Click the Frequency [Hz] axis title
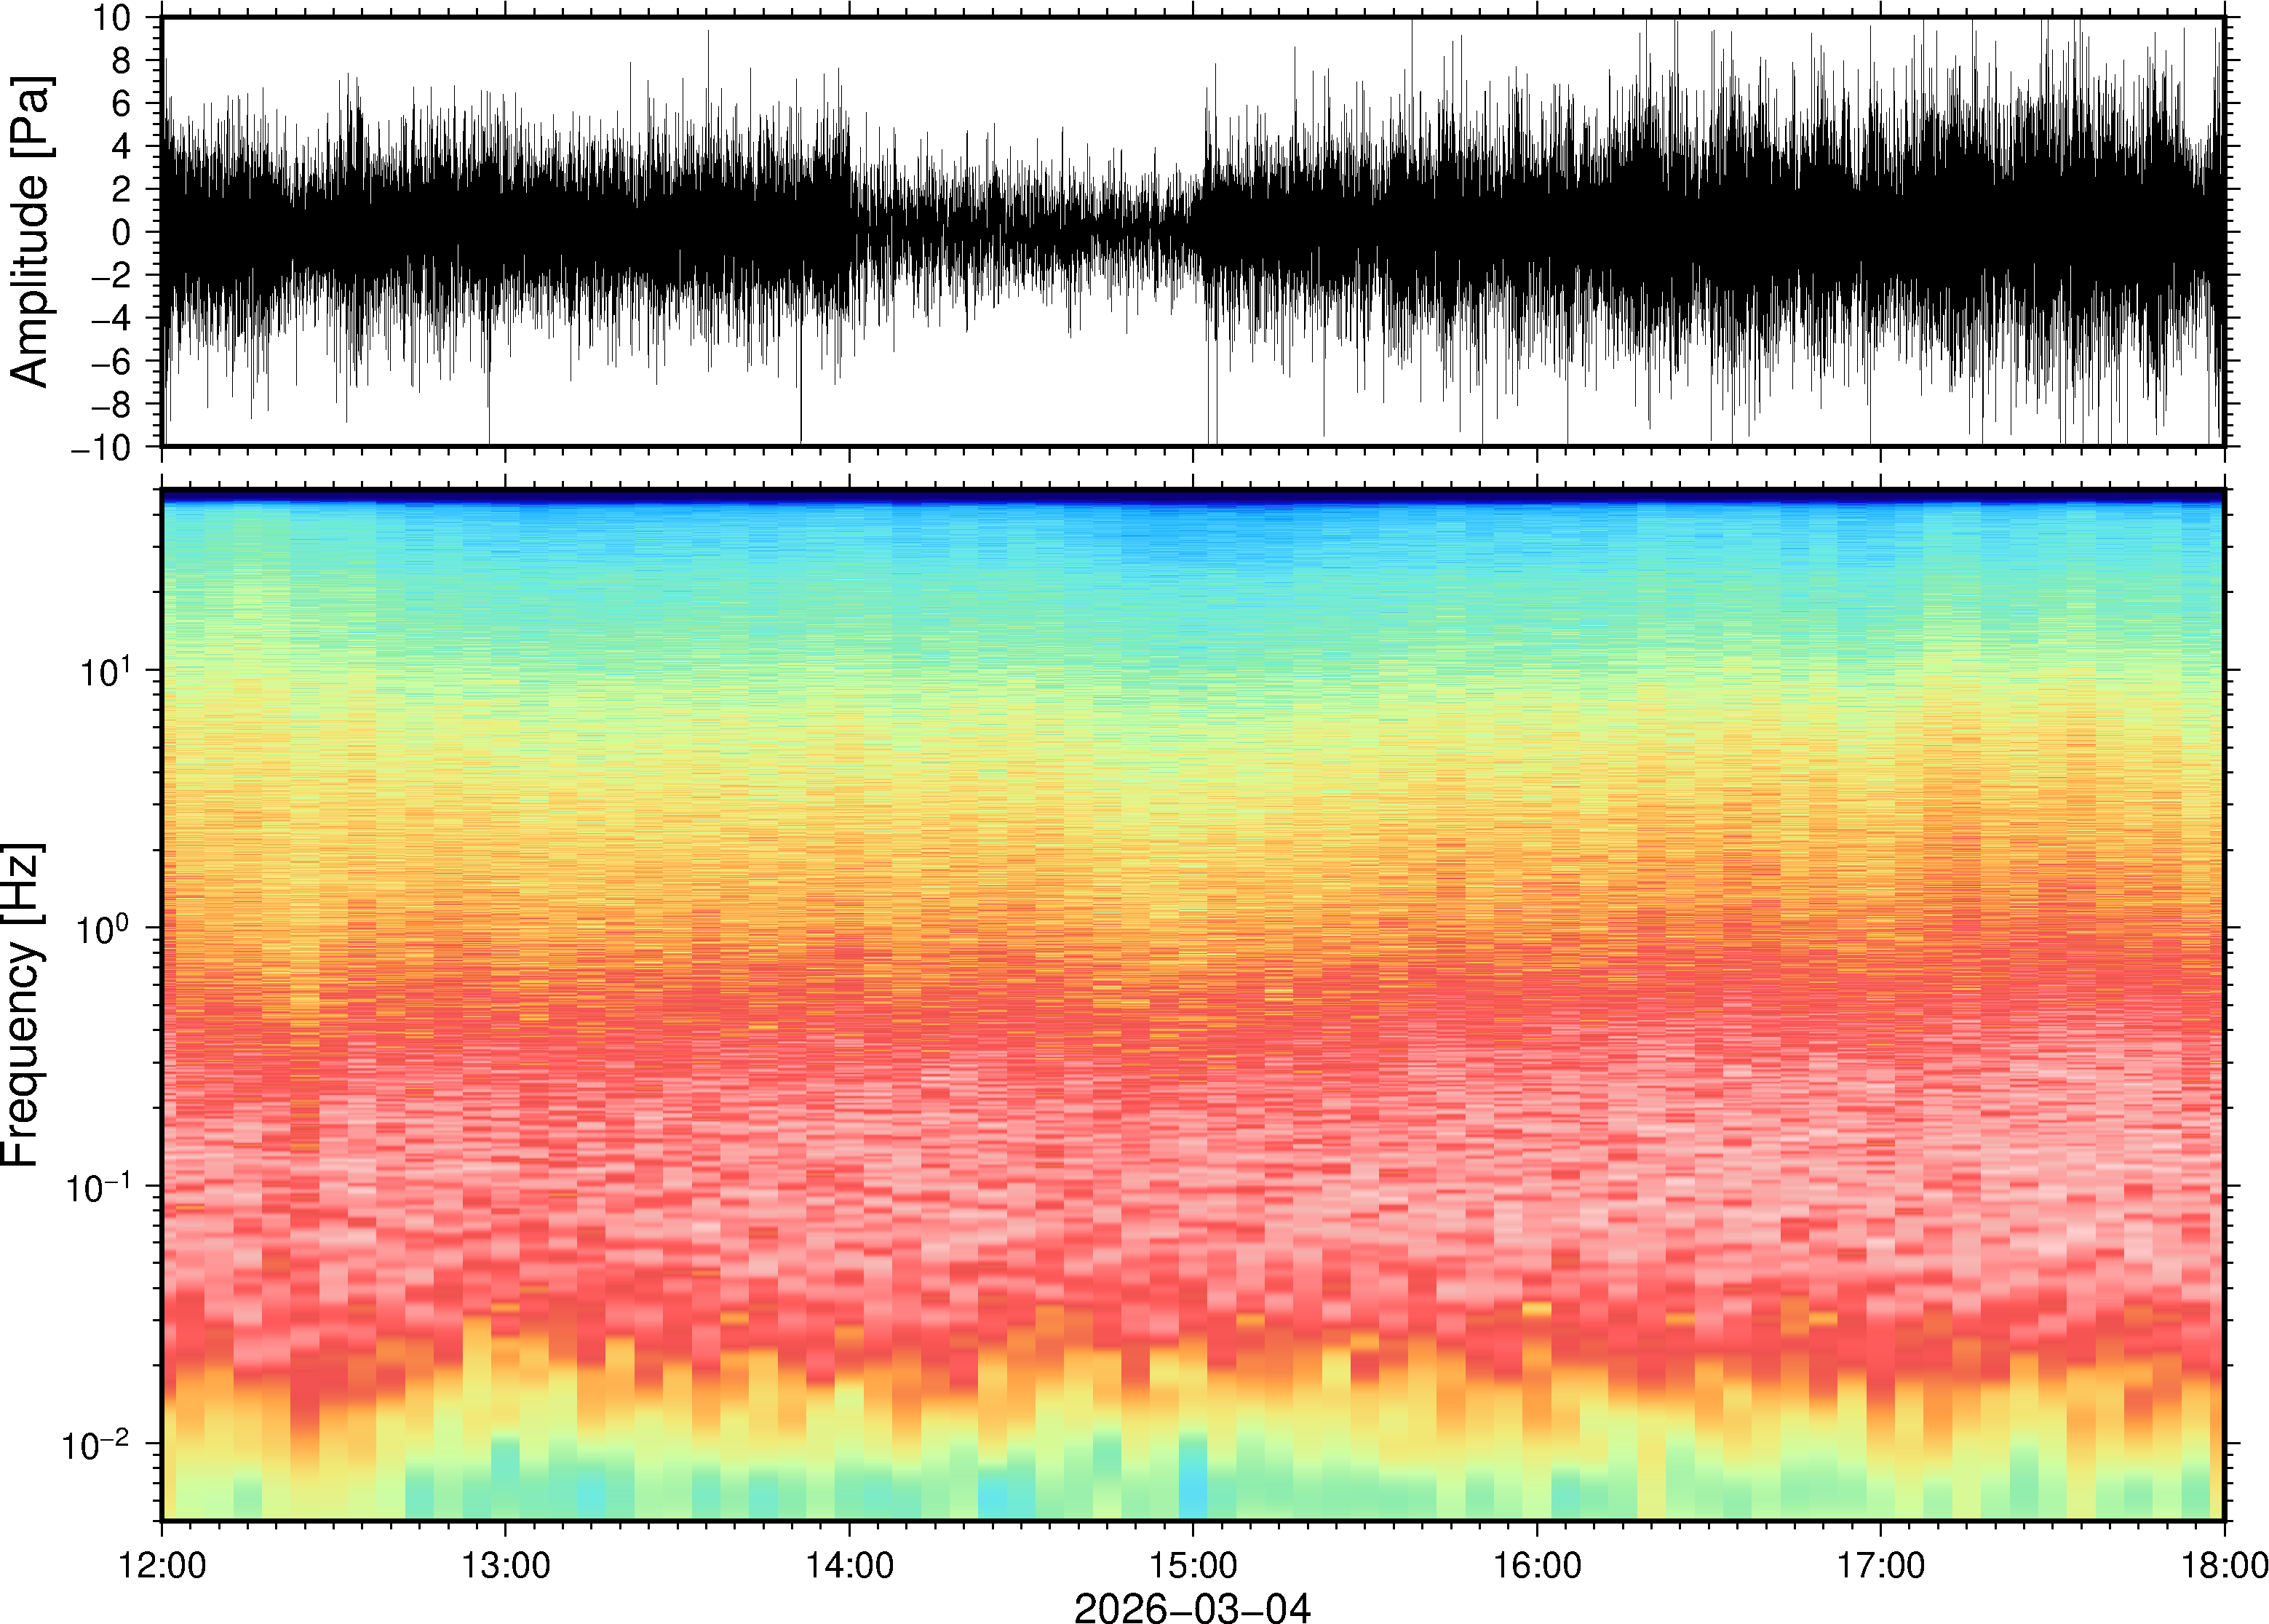 tap(22, 1005)
